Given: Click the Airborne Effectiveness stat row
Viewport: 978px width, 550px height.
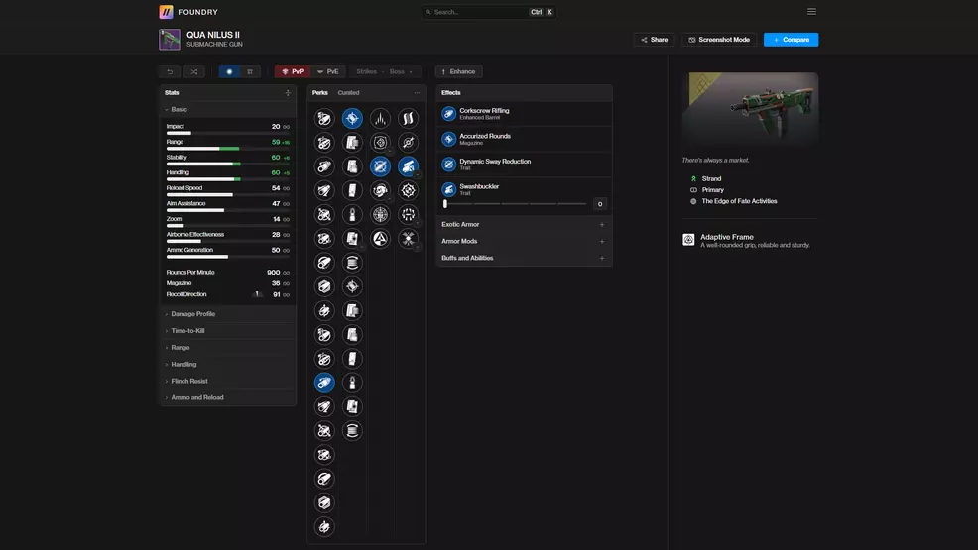Looking at the screenshot, I should [x=228, y=237].
